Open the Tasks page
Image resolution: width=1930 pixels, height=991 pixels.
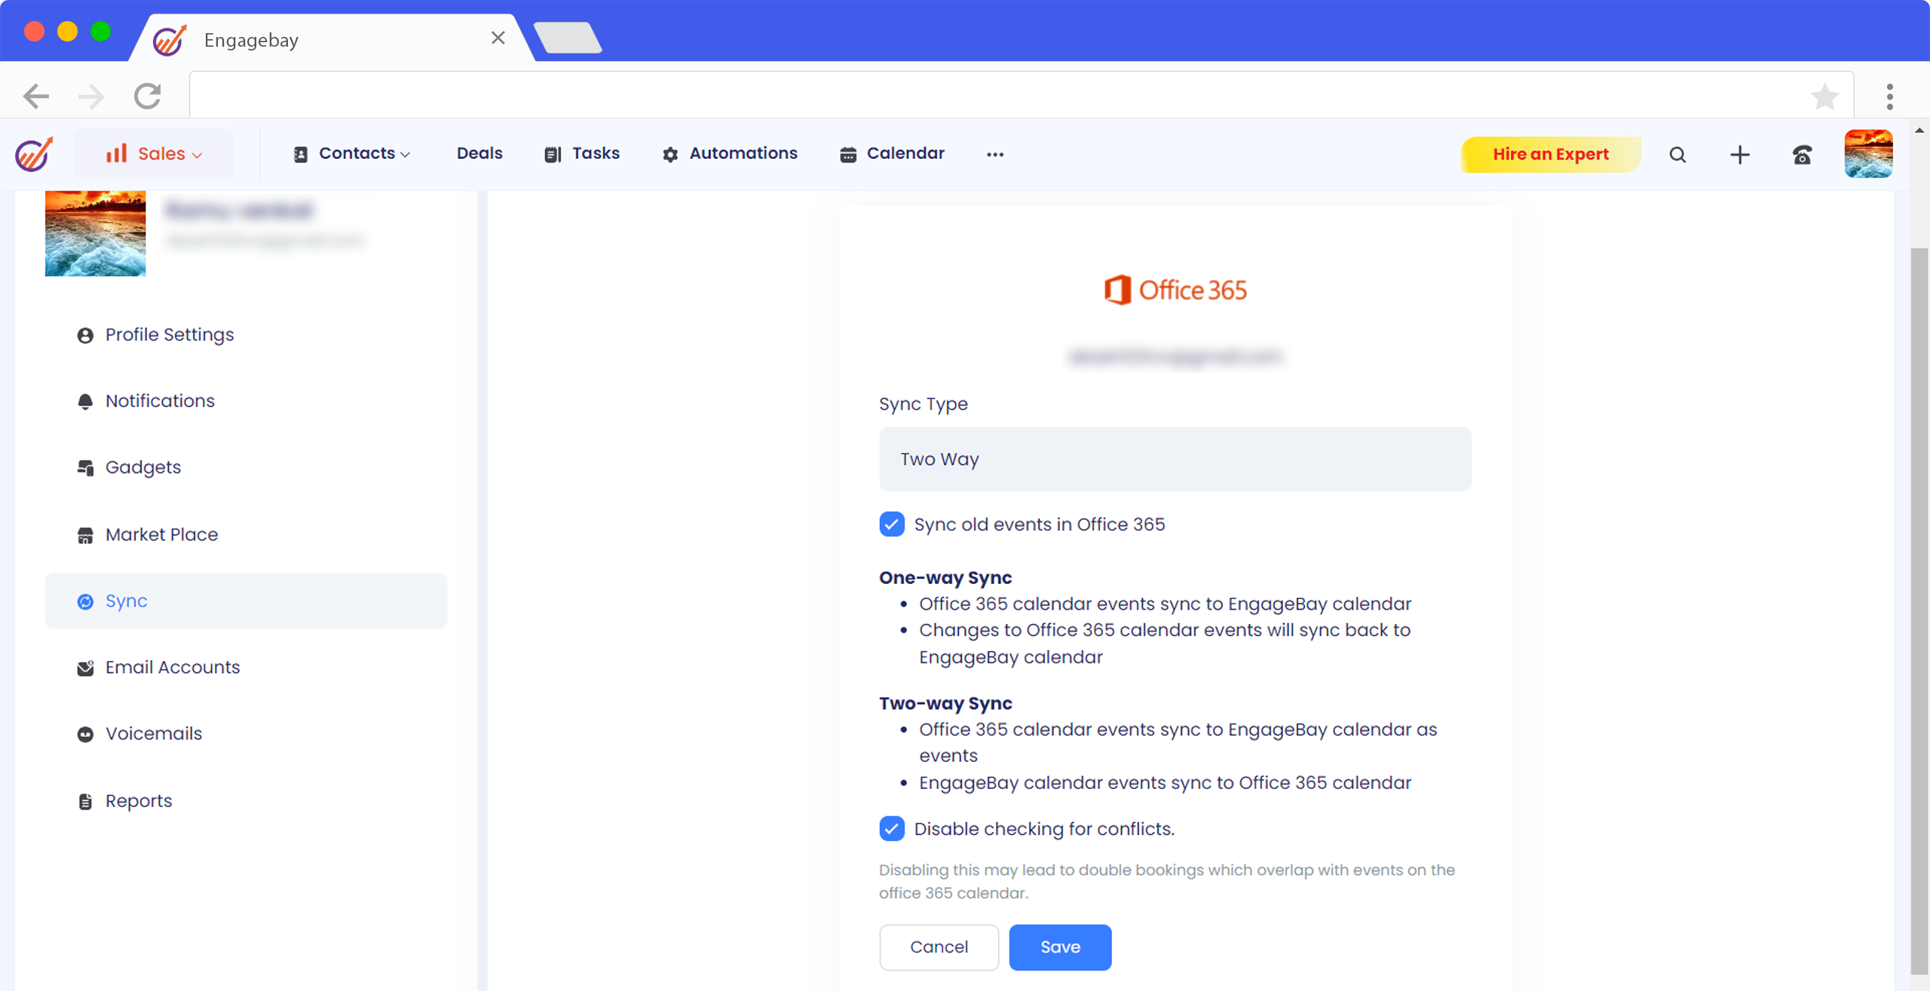582,154
